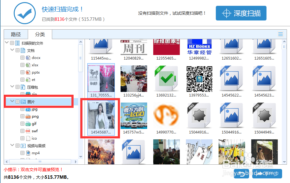Check the 图片 checkbox
Viewport: 290px width, 183px height.
tap(18, 101)
